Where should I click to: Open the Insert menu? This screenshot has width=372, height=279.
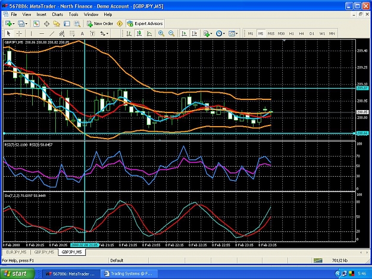(x=42, y=15)
